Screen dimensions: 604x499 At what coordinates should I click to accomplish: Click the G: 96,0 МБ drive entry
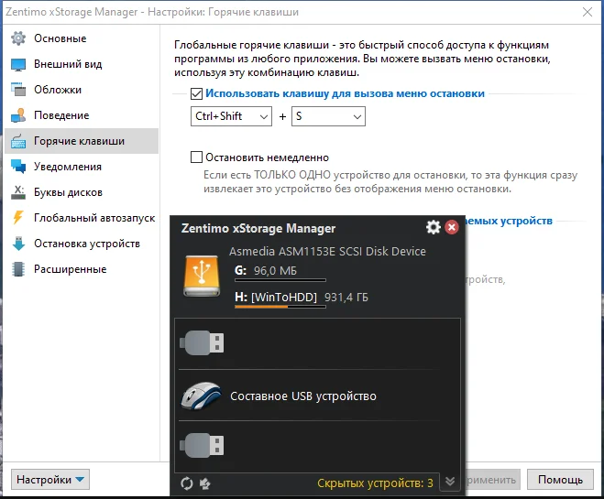point(266,271)
